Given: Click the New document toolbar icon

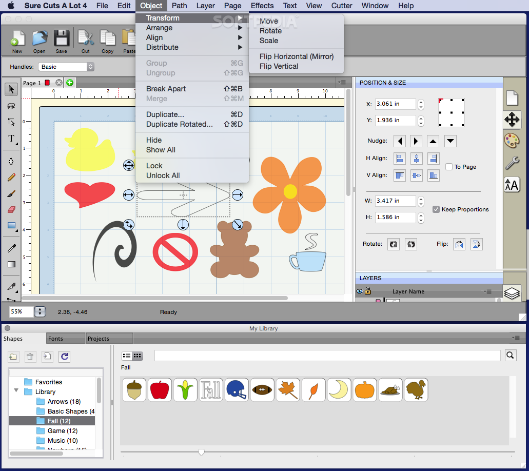Looking at the screenshot, I should pos(17,42).
